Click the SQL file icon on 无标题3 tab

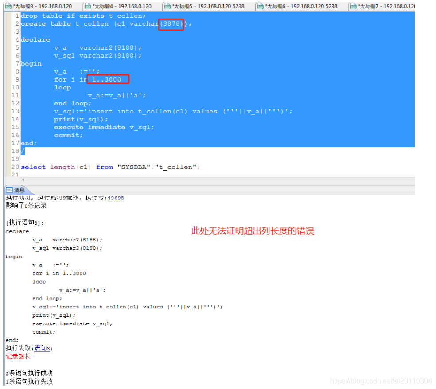[x=8, y=6]
